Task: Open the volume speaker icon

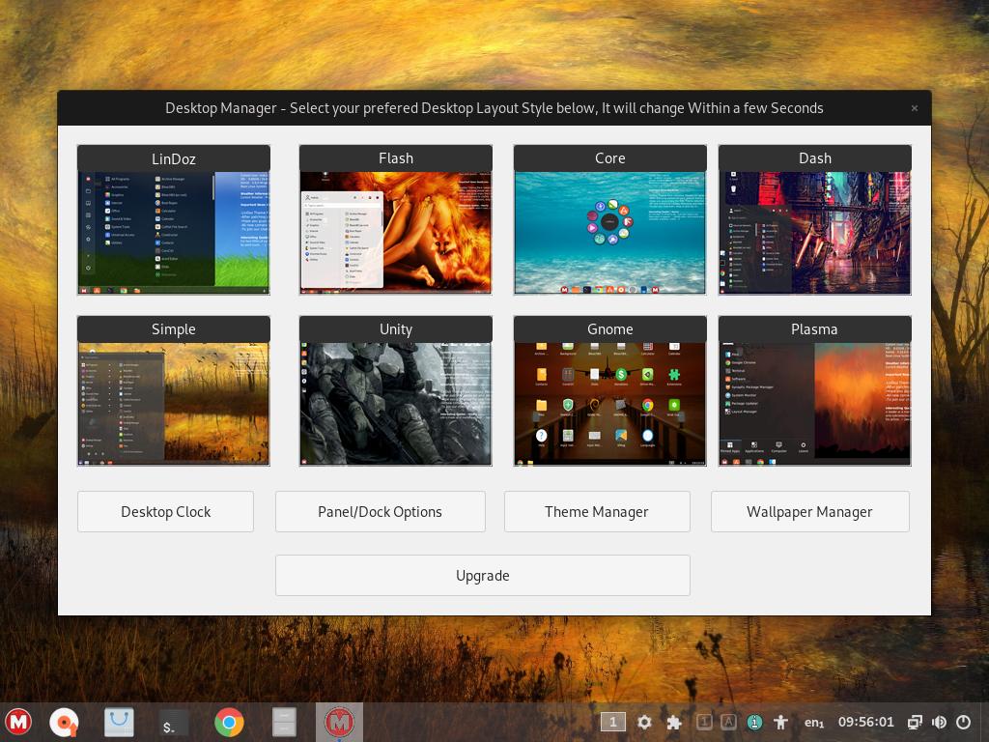Action: 939,723
